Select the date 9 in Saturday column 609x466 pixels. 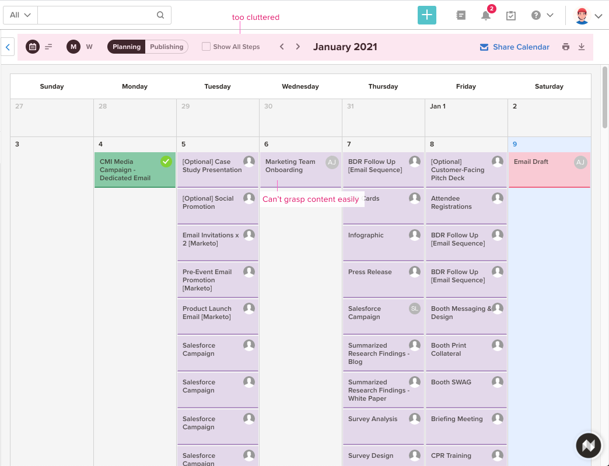514,144
